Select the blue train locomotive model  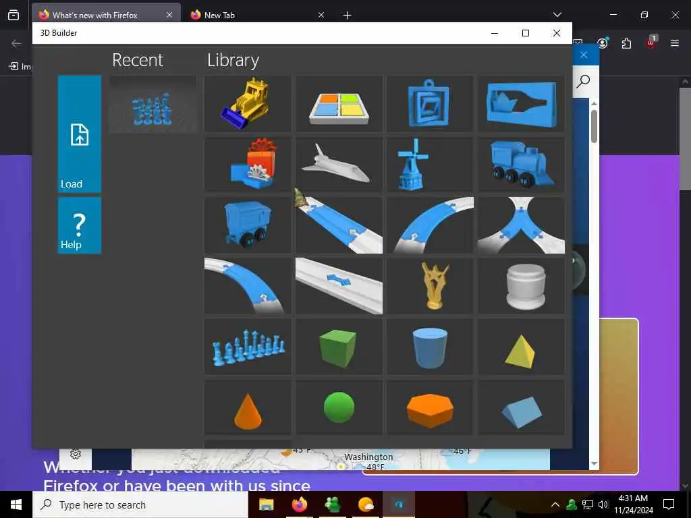pyautogui.click(x=522, y=165)
